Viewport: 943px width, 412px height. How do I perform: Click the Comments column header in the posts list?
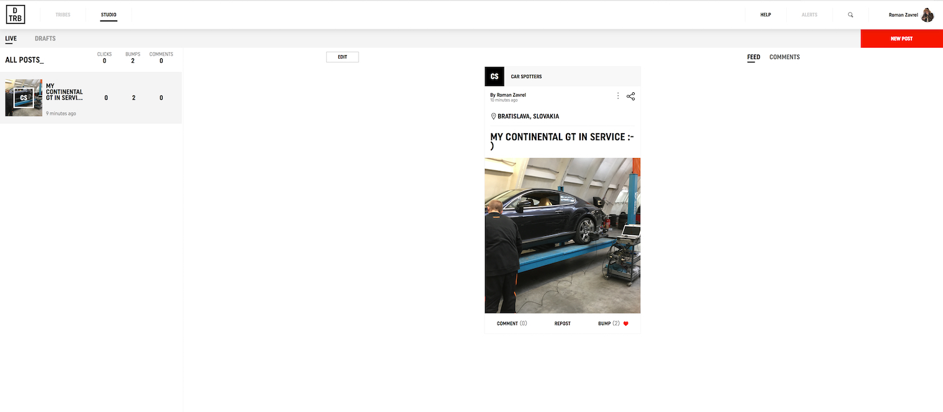(x=161, y=55)
